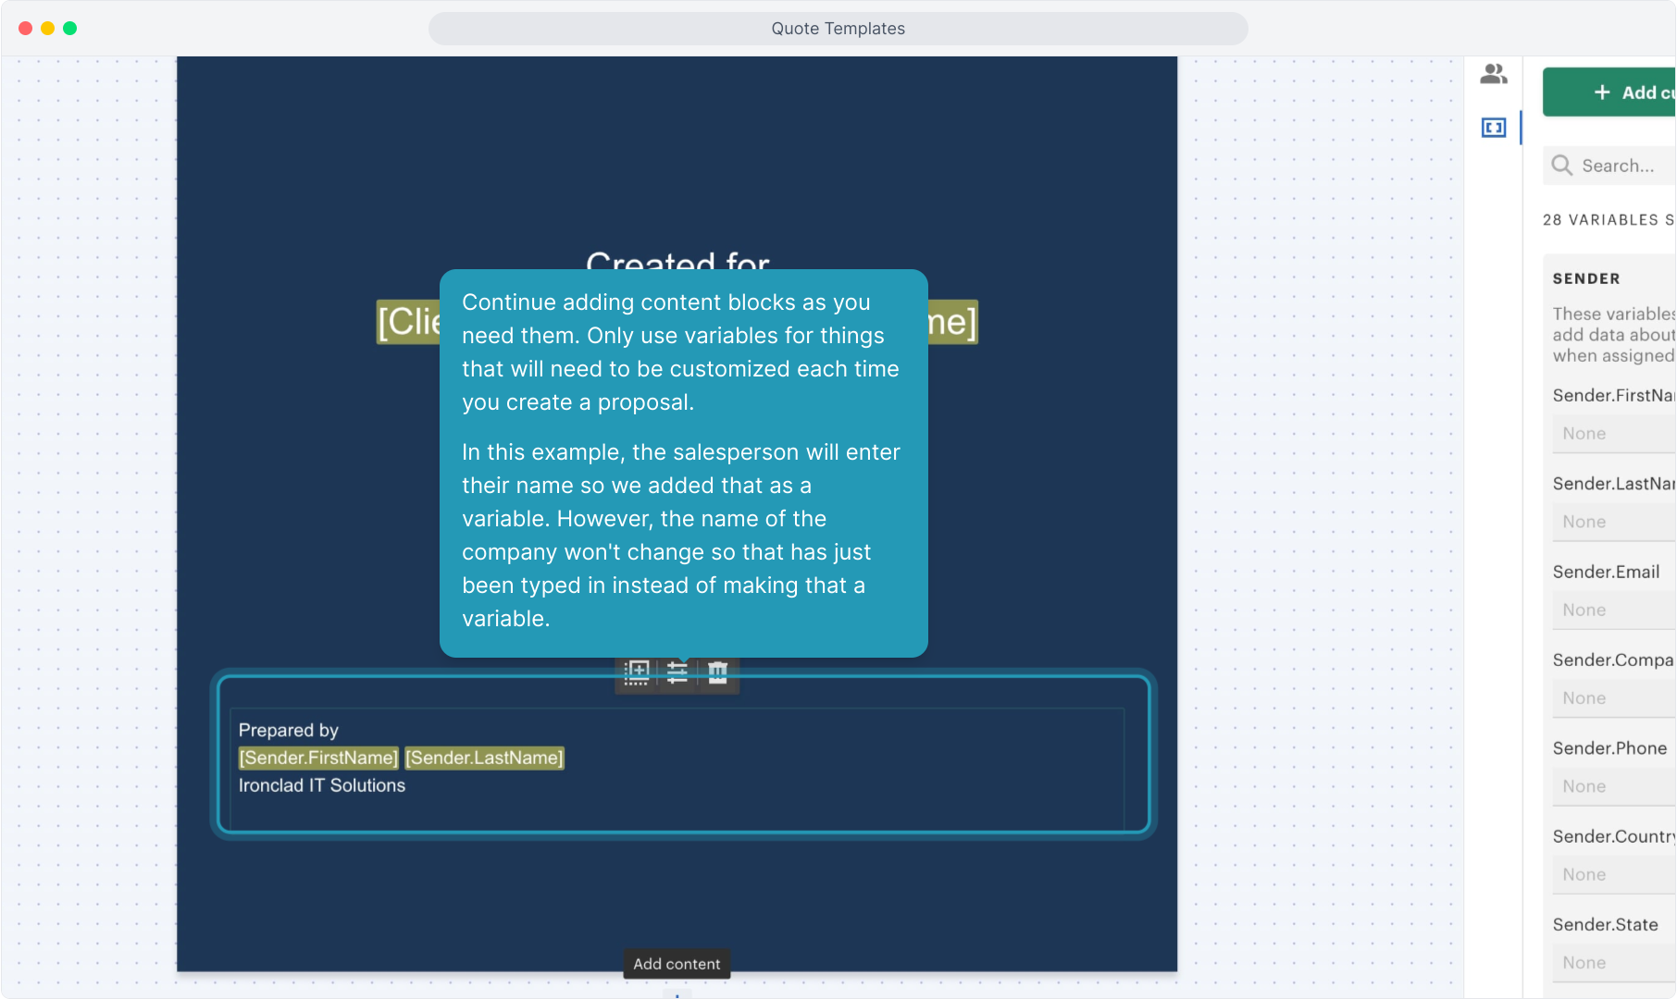Click the Sender.State variable label
This screenshot has width=1677, height=999.
1606,925
